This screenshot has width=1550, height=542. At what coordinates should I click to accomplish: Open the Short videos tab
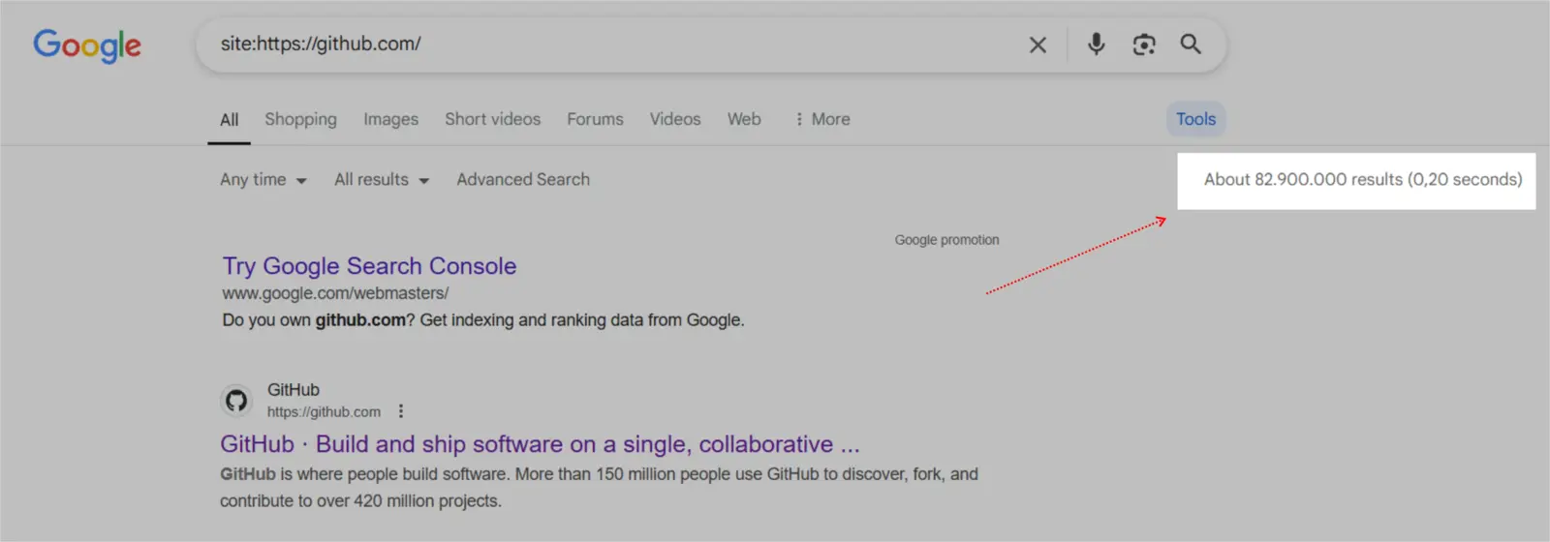pyautogui.click(x=492, y=119)
